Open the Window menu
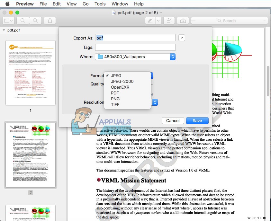The height and width of the screenshot is (221, 271). pyautogui.click(x=120, y=4)
